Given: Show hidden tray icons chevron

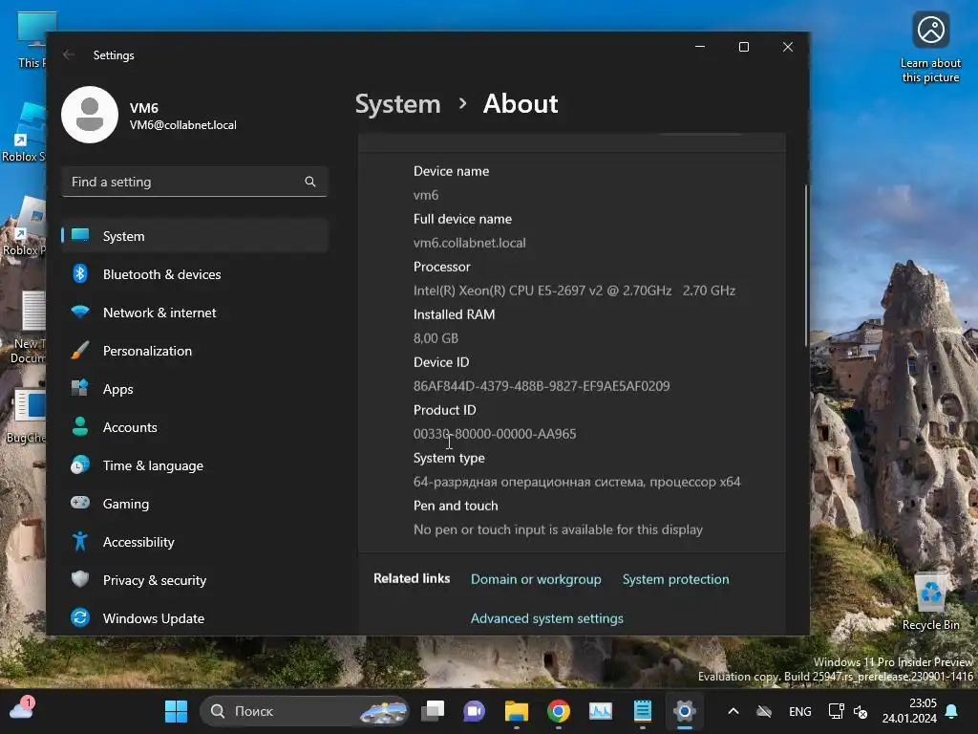Looking at the screenshot, I should [733, 711].
